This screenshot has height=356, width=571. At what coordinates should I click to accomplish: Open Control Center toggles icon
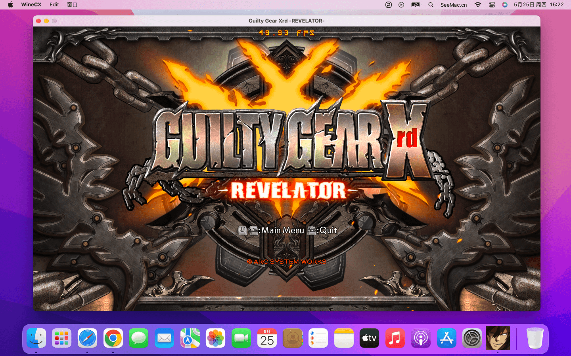(x=492, y=5)
